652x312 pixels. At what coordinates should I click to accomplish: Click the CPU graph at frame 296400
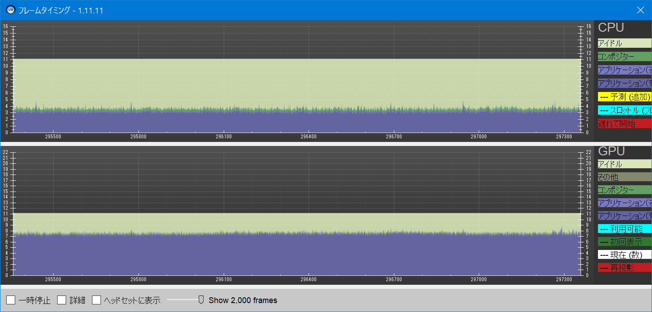[309, 89]
